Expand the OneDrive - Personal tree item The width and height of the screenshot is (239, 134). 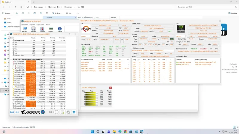pyautogui.click(x=2, y=27)
